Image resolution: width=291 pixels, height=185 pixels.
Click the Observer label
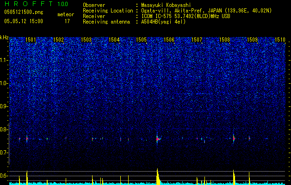94,5
